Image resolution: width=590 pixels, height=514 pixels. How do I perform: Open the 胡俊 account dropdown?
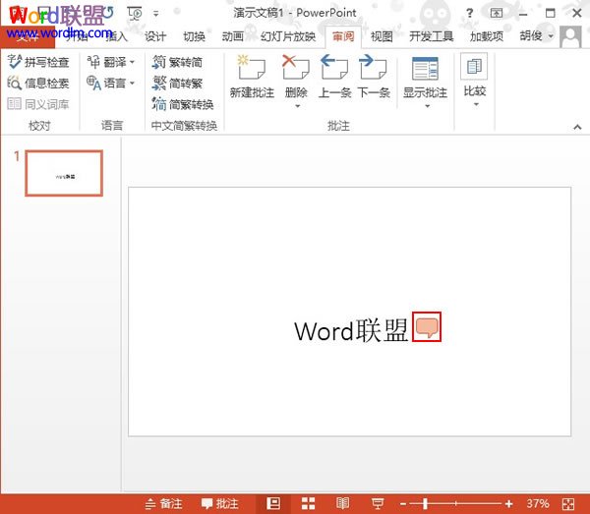coord(536,36)
